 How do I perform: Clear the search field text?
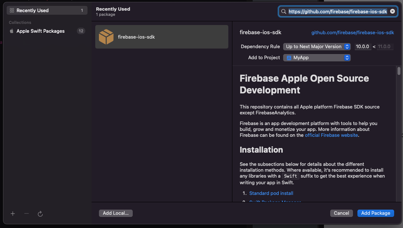point(392,11)
